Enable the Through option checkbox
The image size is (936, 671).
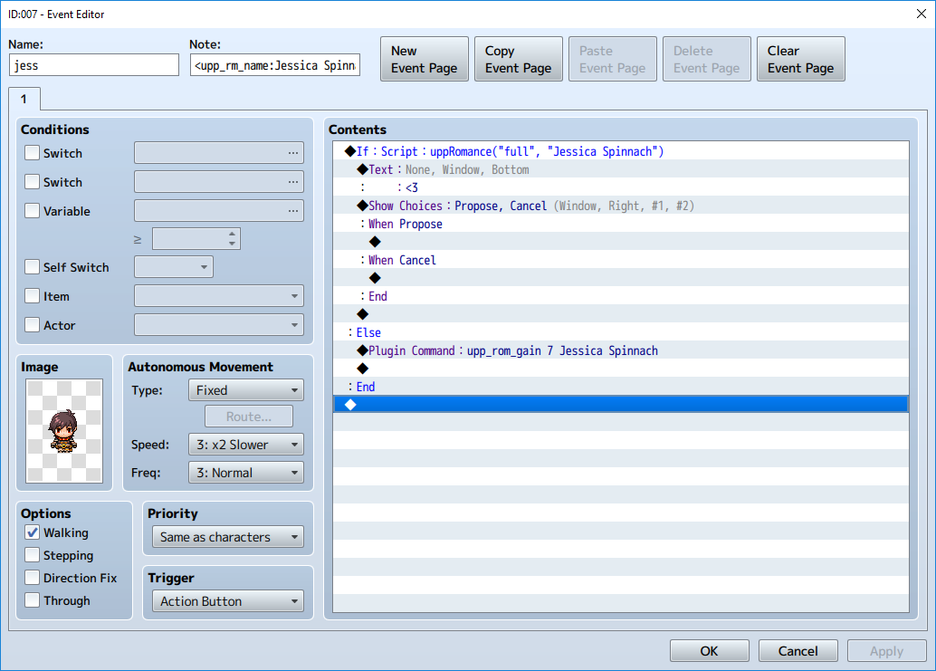point(33,600)
